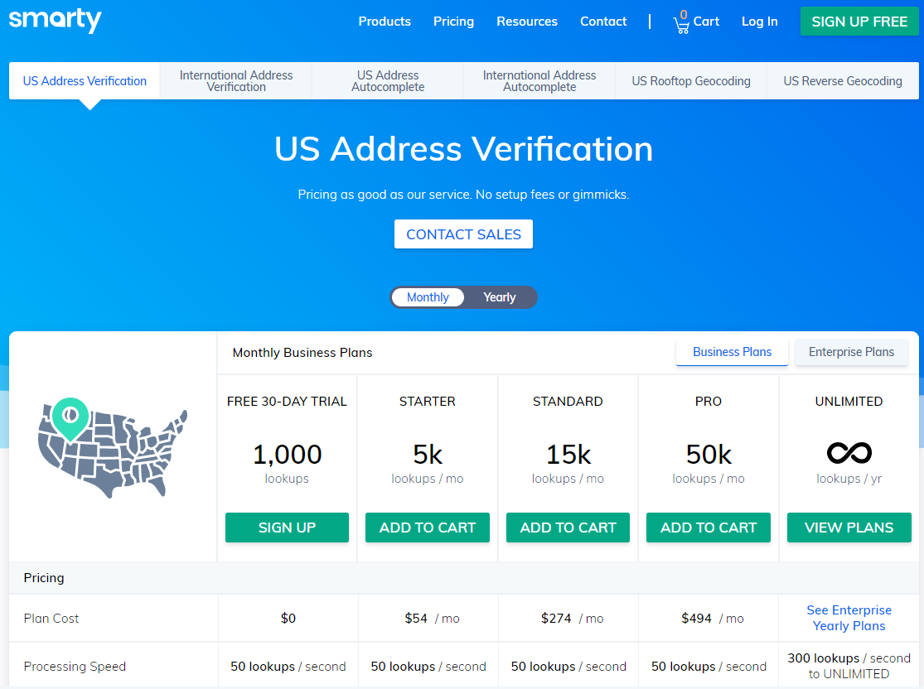
Task: Switch billing toggle to Yearly
Action: click(500, 297)
